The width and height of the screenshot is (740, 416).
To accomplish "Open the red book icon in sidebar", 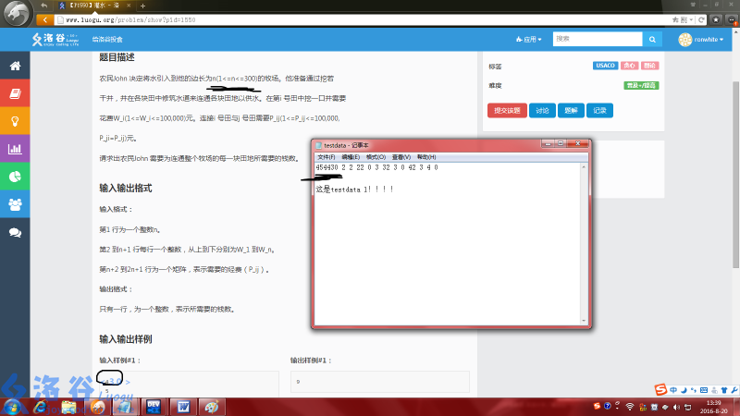I will point(15,93).
